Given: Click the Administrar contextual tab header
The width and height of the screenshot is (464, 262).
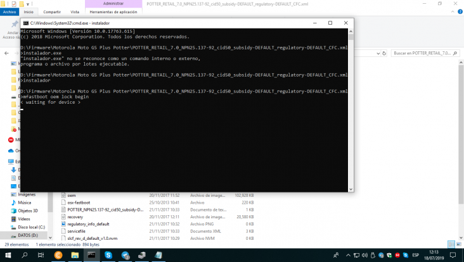Looking at the screenshot, I should tap(113, 4).
